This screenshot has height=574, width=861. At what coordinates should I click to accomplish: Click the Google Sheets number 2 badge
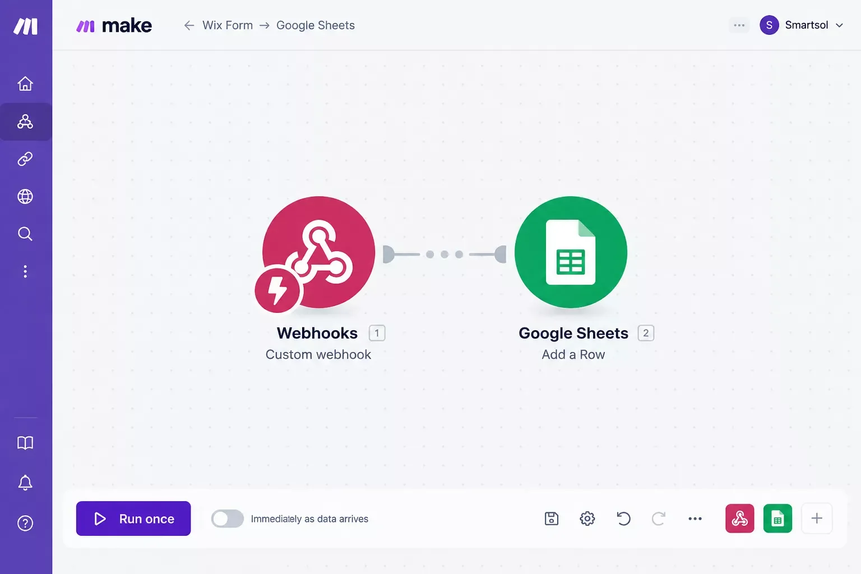point(646,333)
